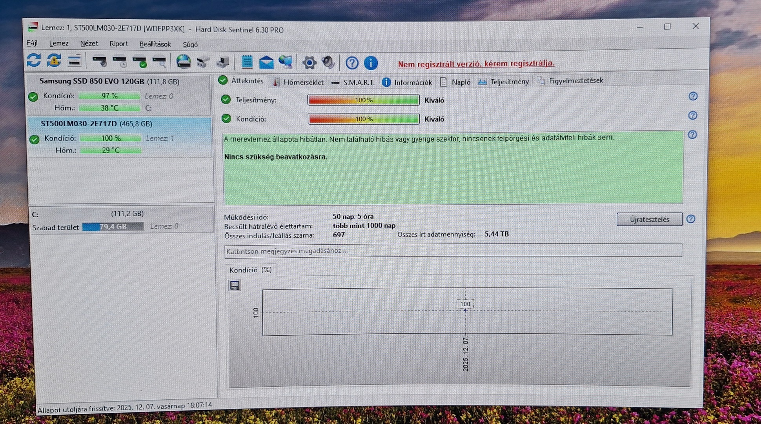Open the Beállítások menu
The width and height of the screenshot is (761, 424).
click(155, 44)
